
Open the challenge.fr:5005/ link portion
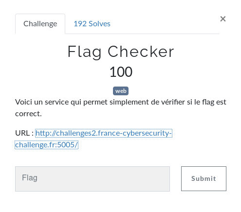[x=47, y=145]
